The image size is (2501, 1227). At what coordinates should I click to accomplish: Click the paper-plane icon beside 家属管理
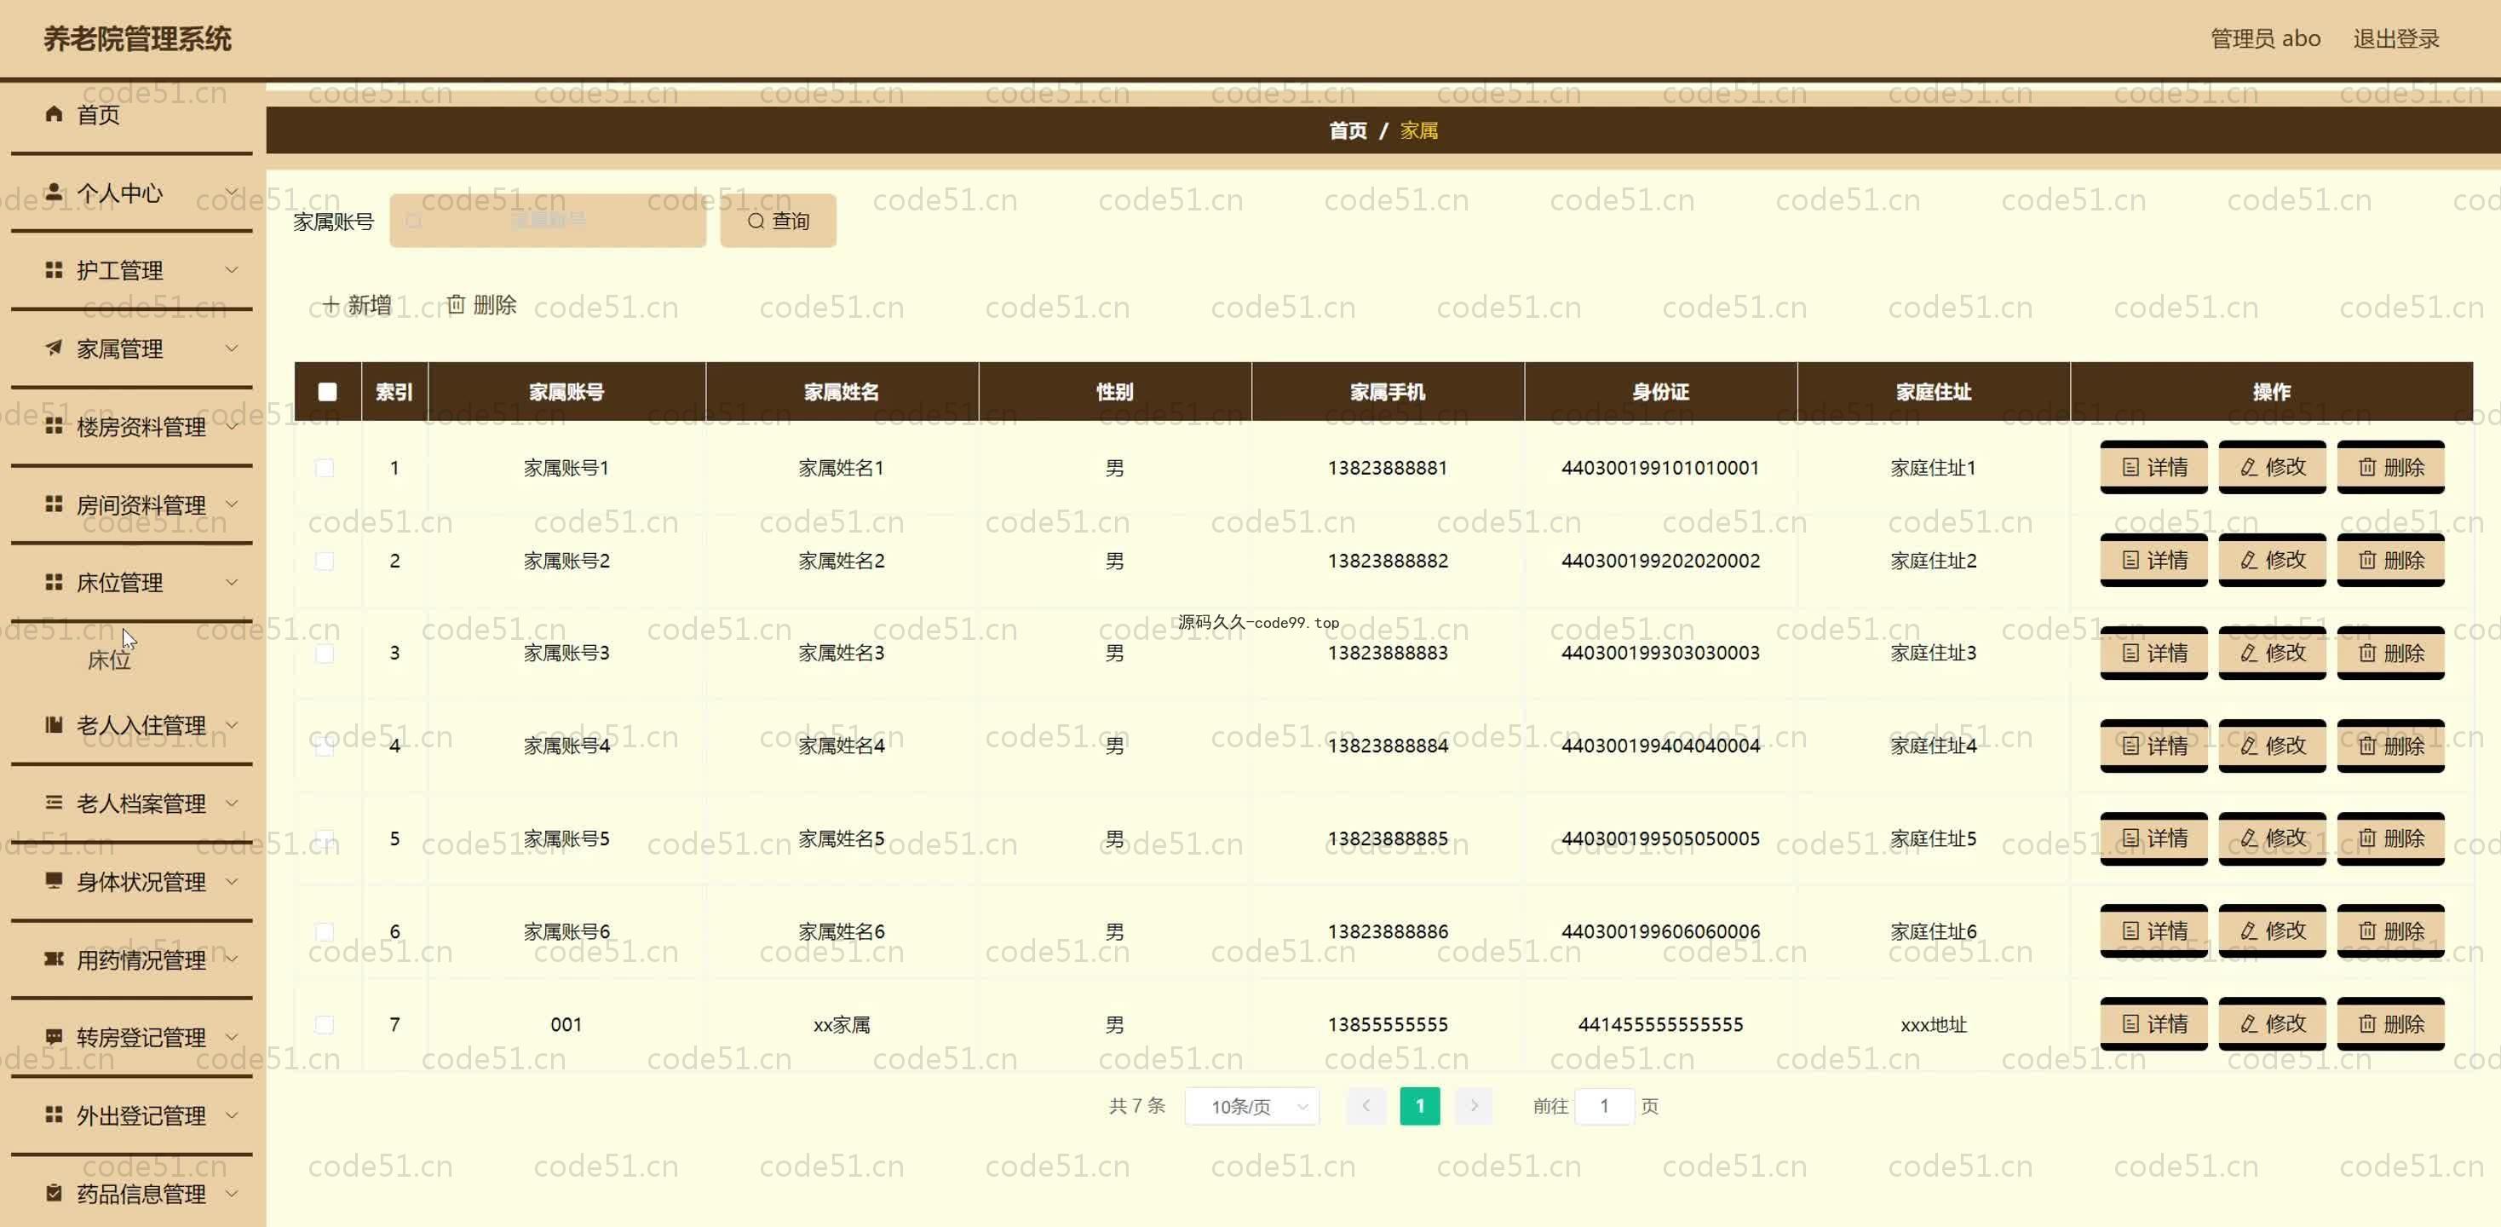click(x=55, y=347)
